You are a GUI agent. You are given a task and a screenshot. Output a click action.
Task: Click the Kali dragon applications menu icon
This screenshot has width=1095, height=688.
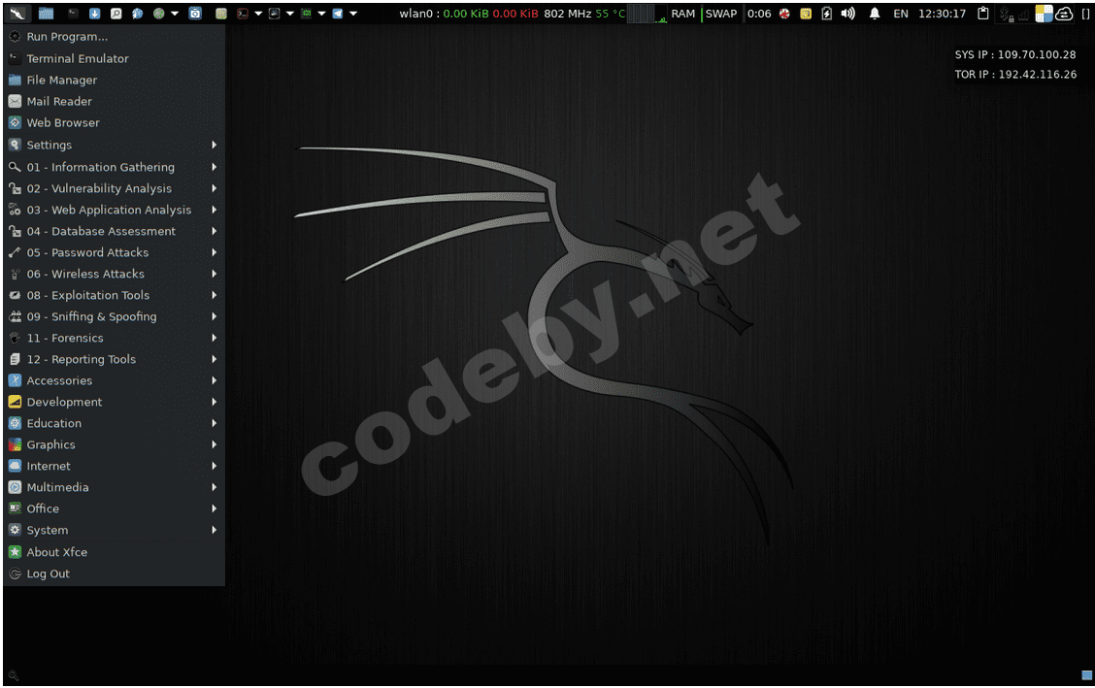[17, 14]
